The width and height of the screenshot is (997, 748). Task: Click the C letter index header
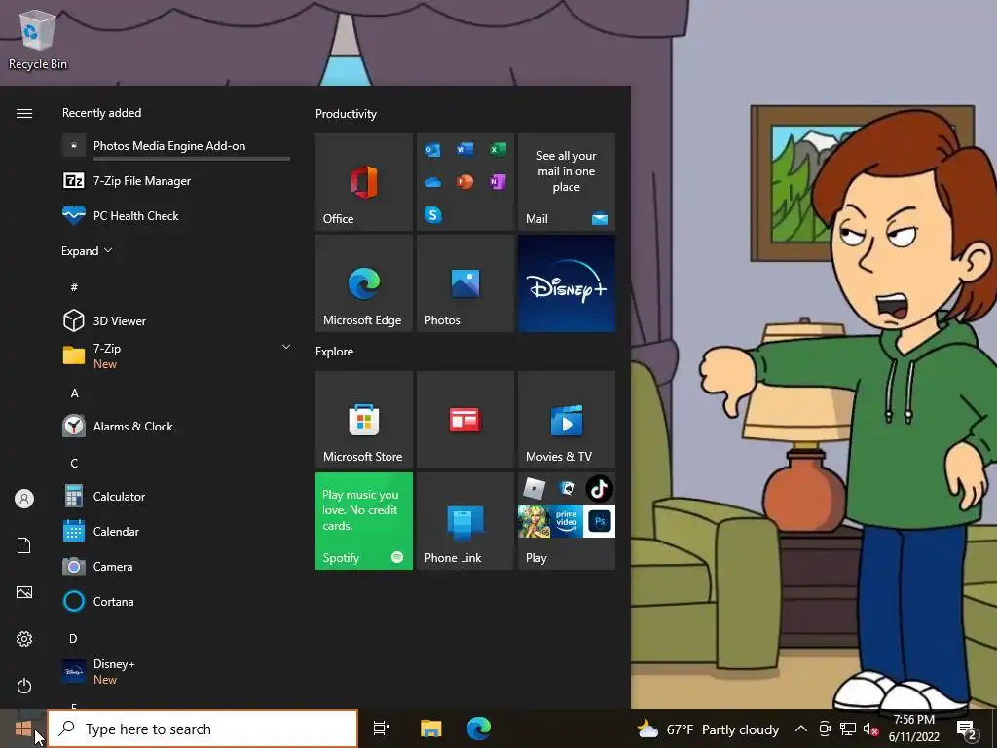74,463
